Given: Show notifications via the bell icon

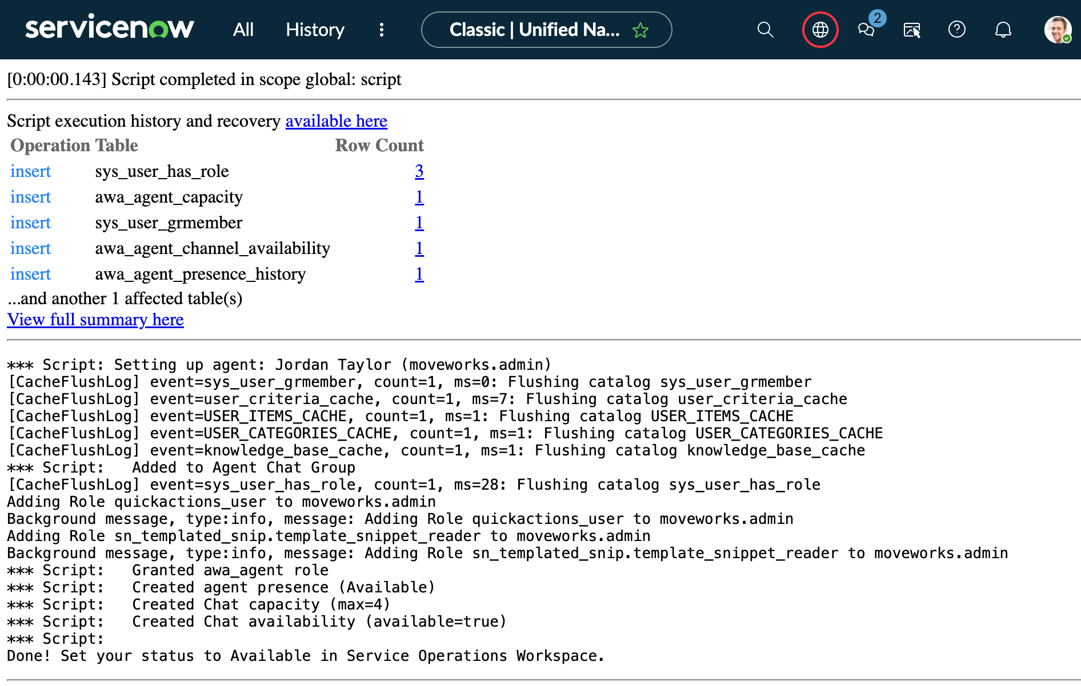Looking at the screenshot, I should click(1003, 30).
